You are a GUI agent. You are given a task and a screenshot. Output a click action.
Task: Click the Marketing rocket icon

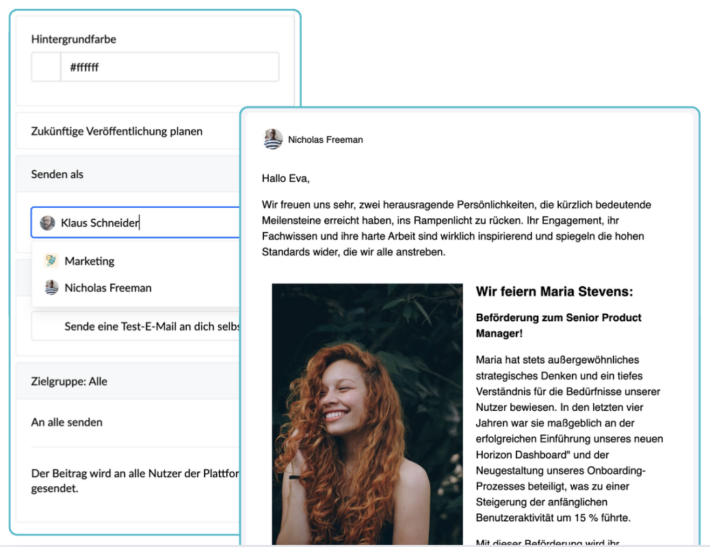pos(51,261)
